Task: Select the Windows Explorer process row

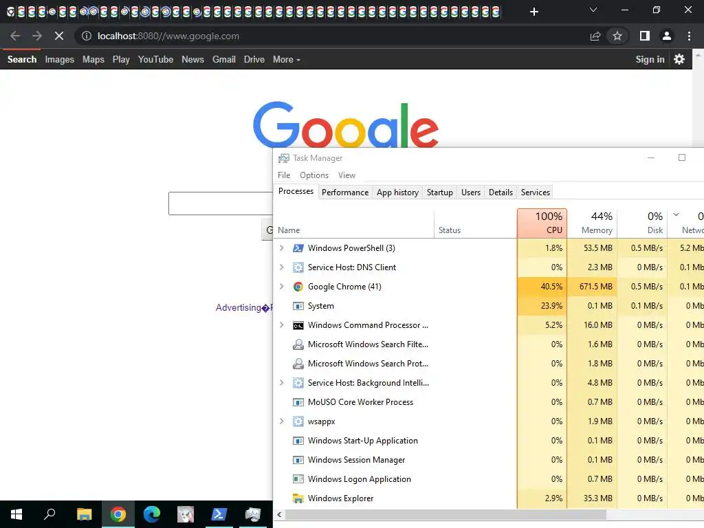Action: 489,498
